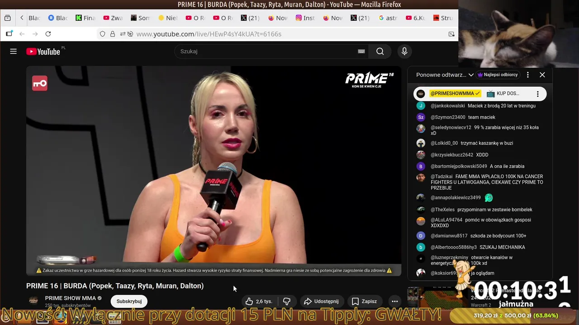The width and height of the screenshot is (579, 325).
Task: Switch to the Inst Instagram browser tab
Action: point(305,18)
